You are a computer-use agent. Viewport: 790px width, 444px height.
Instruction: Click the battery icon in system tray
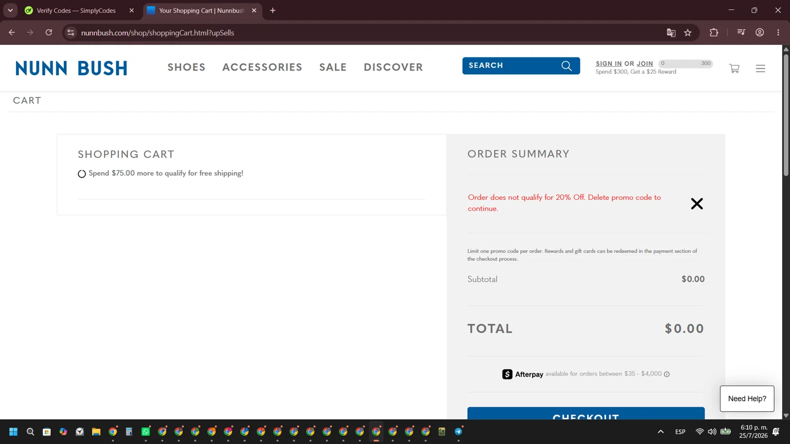pyautogui.click(x=725, y=432)
